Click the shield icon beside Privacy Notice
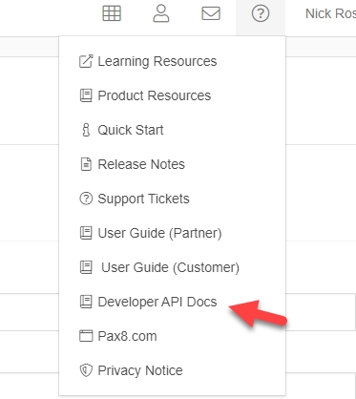 pos(86,370)
